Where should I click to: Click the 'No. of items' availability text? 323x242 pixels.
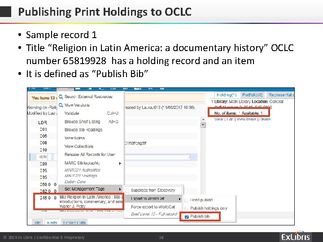[238, 113]
